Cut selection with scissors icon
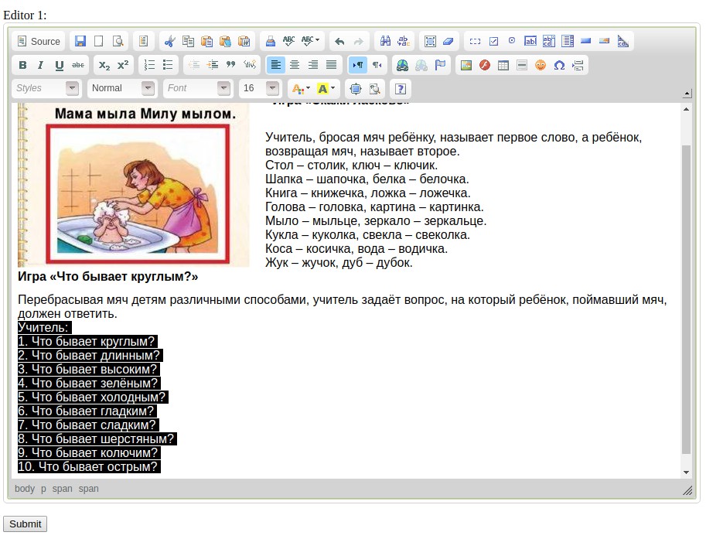Viewport: 706px width, 539px height. click(x=170, y=42)
